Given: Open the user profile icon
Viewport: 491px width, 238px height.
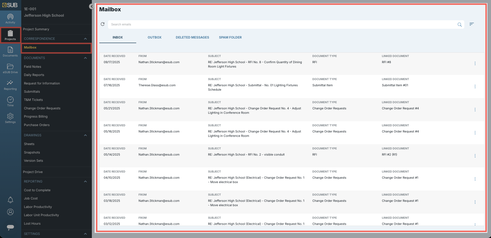Looking at the screenshot, I should pyautogui.click(x=10, y=212).
